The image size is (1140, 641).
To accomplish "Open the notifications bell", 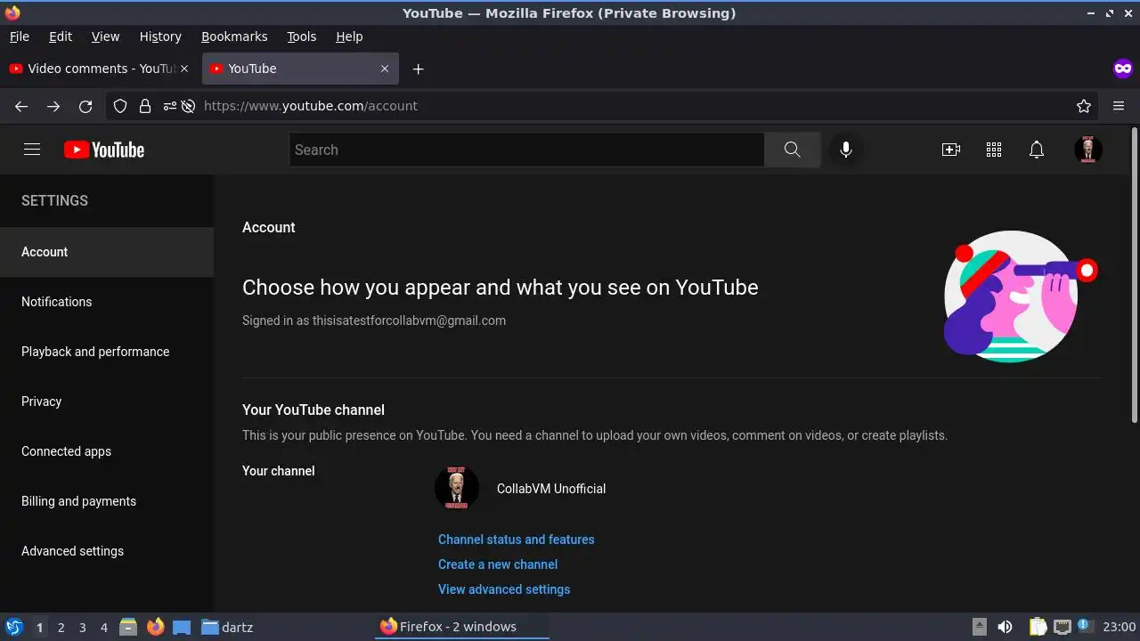I will 1037,150.
